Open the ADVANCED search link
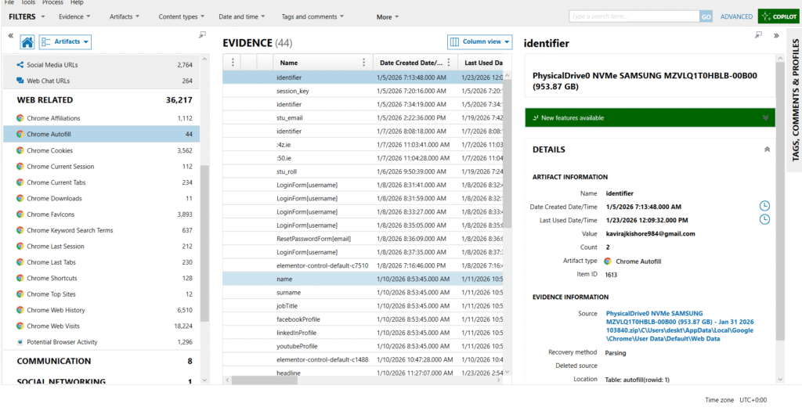Viewport: 802px width, 411px height. tap(736, 16)
